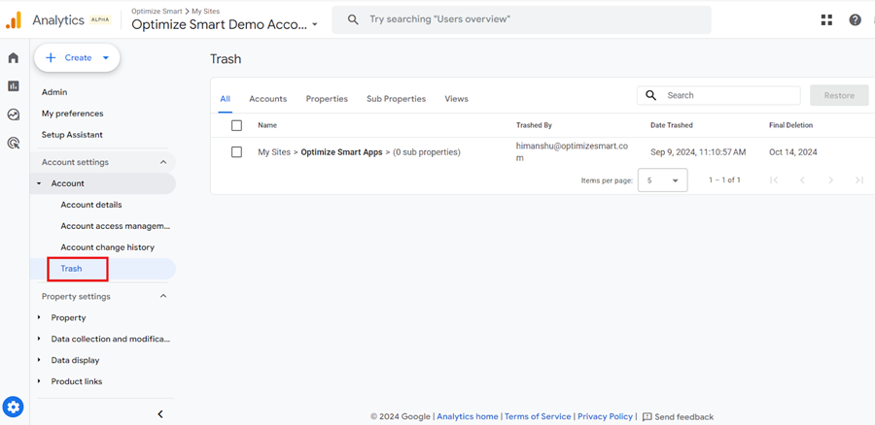Viewport: 875px width, 425px height.
Task: Open the Advertising icon in left rail
Action: coord(14,144)
